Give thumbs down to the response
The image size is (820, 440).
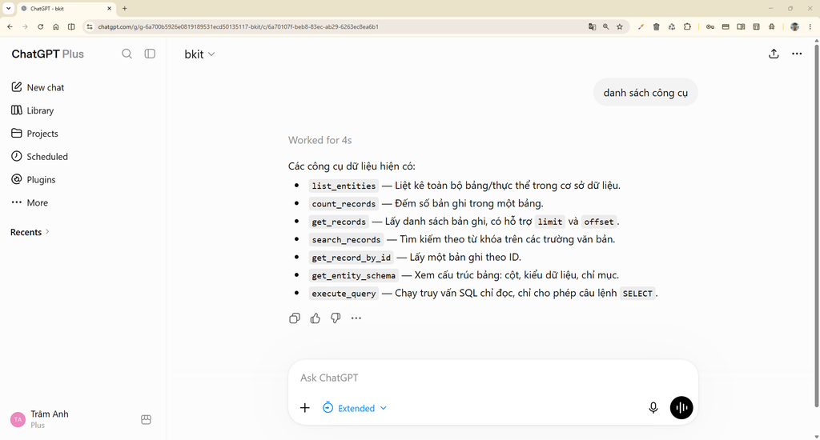tap(336, 318)
